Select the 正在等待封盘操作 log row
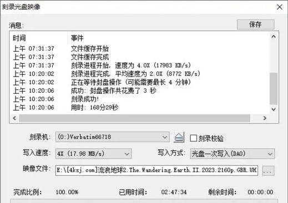The width and height of the screenshot is (288, 203). (x=140, y=82)
